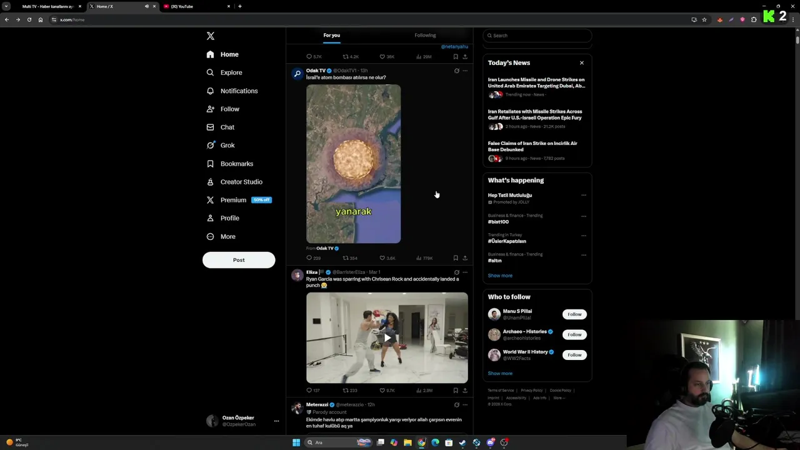Open the Premium 50% off offer
The height and width of the screenshot is (450, 800).
click(x=261, y=200)
